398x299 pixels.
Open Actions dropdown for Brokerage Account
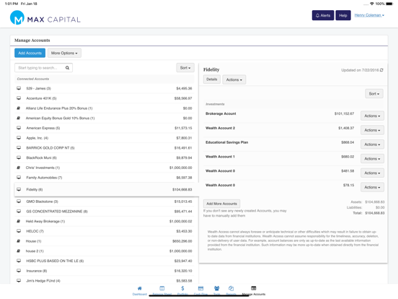[372, 116]
